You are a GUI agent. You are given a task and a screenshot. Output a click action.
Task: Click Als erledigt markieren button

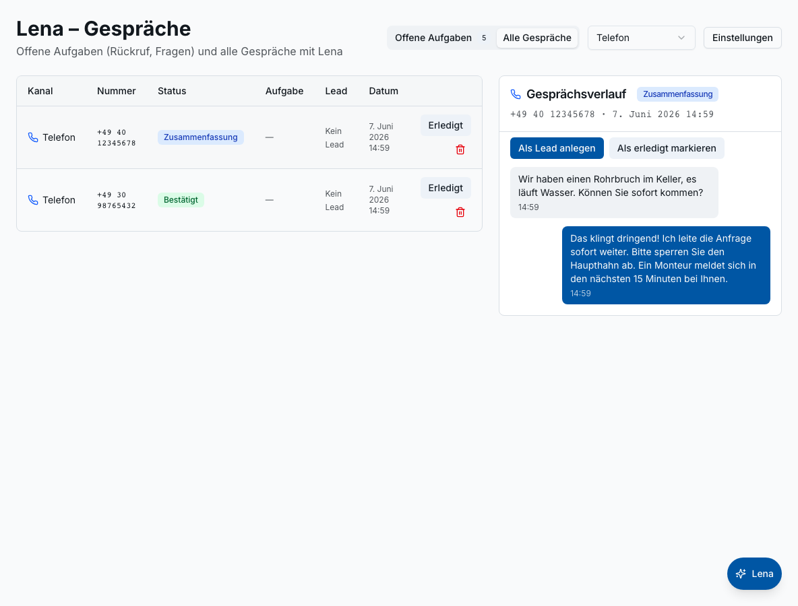coord(666,148)
